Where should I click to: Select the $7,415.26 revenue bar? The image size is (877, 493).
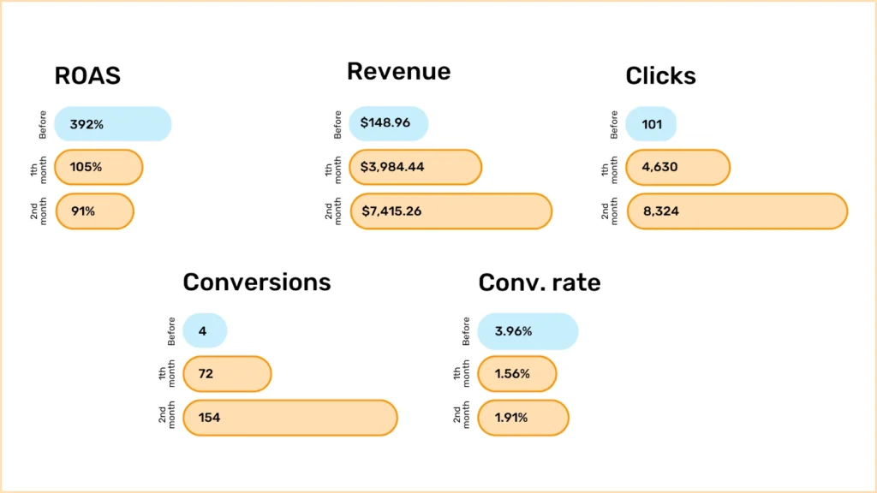pos(451,211)
